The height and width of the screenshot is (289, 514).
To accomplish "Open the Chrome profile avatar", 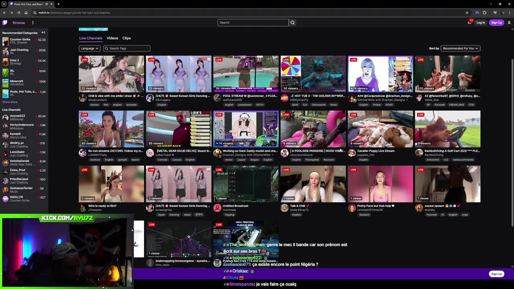I will point(503,12).
